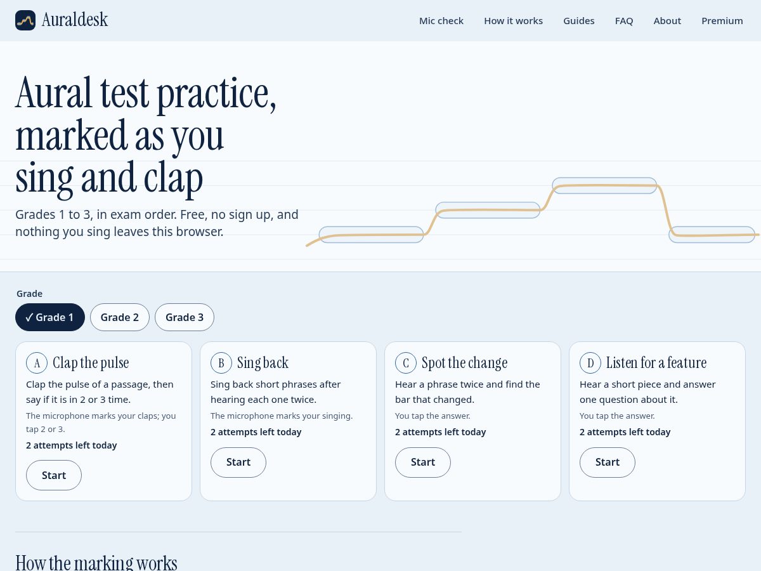Start the Spot the change test
Image resolution: width=761 pixels, height=571 pixels.
tap(423, 462)
